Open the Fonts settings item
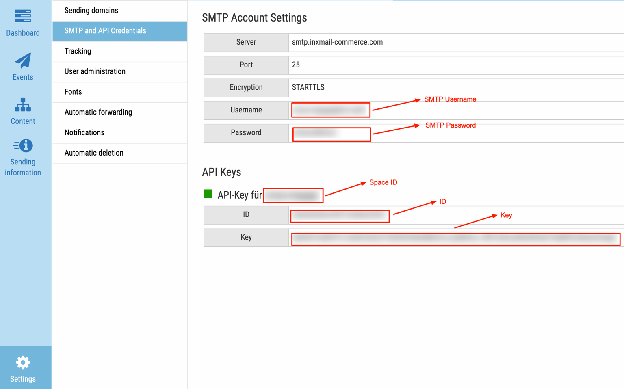 tap(120, 92)
